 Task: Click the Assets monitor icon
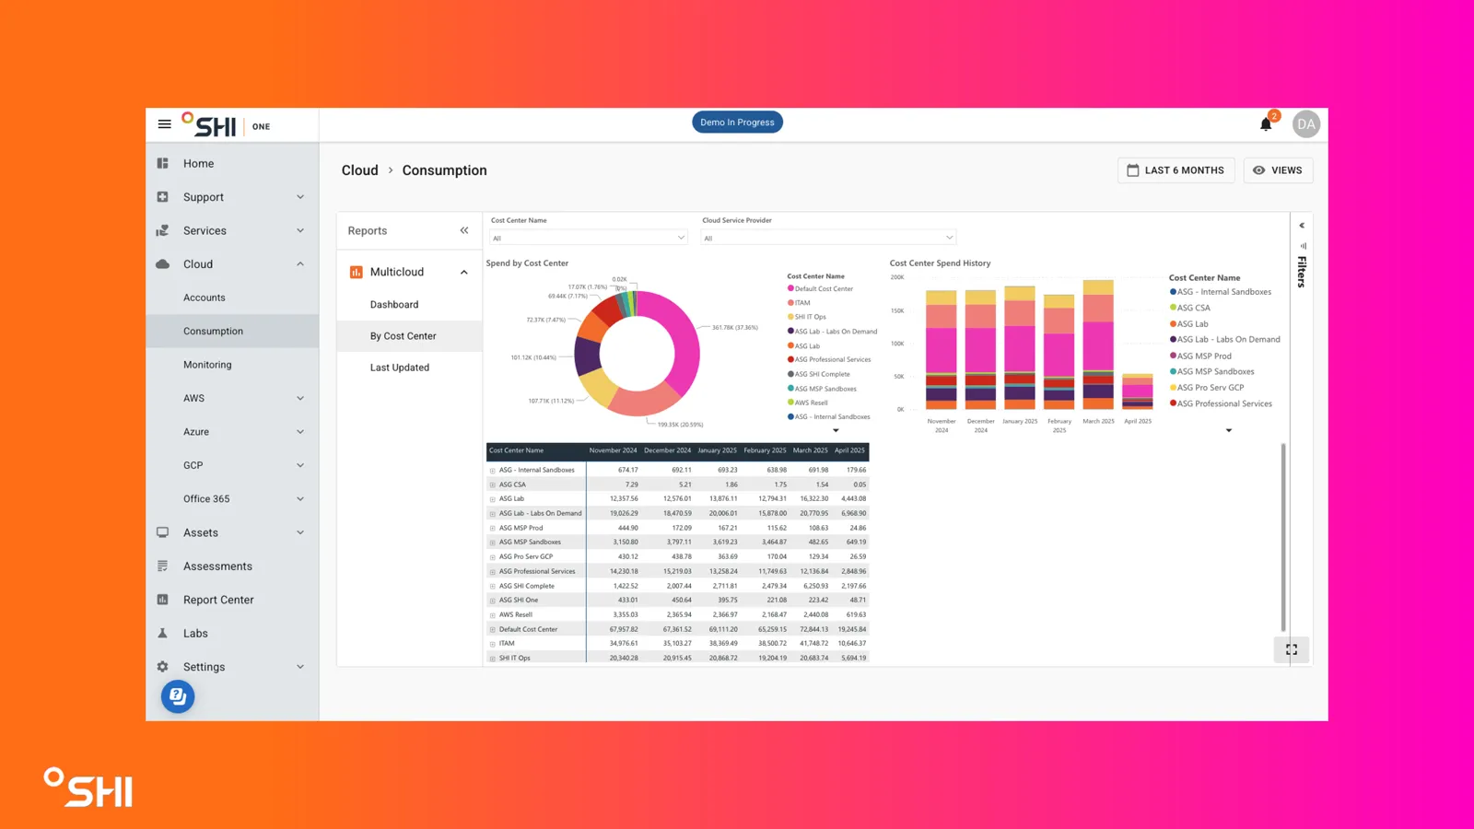tap(163, 532)
